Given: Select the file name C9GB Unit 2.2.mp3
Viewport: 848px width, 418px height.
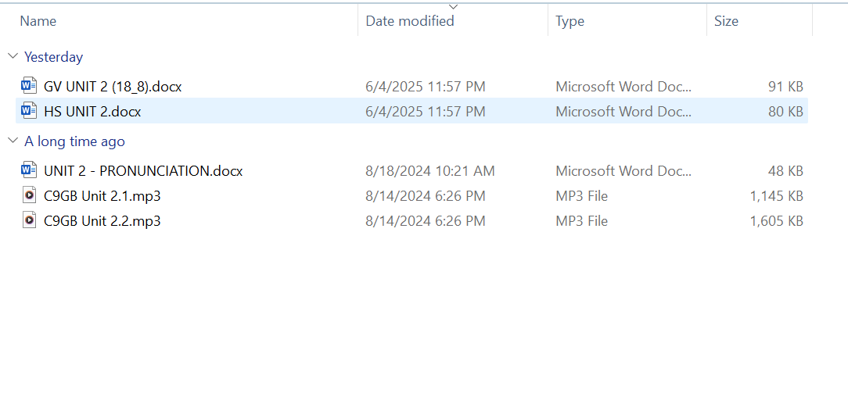Looking at the screenshot, I should coord(102,220).
